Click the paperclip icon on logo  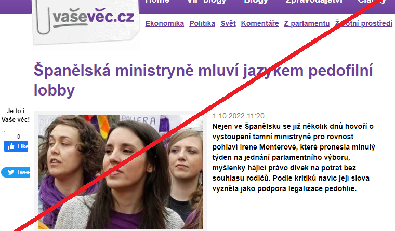pyautogui.click(x=43, y=17)
